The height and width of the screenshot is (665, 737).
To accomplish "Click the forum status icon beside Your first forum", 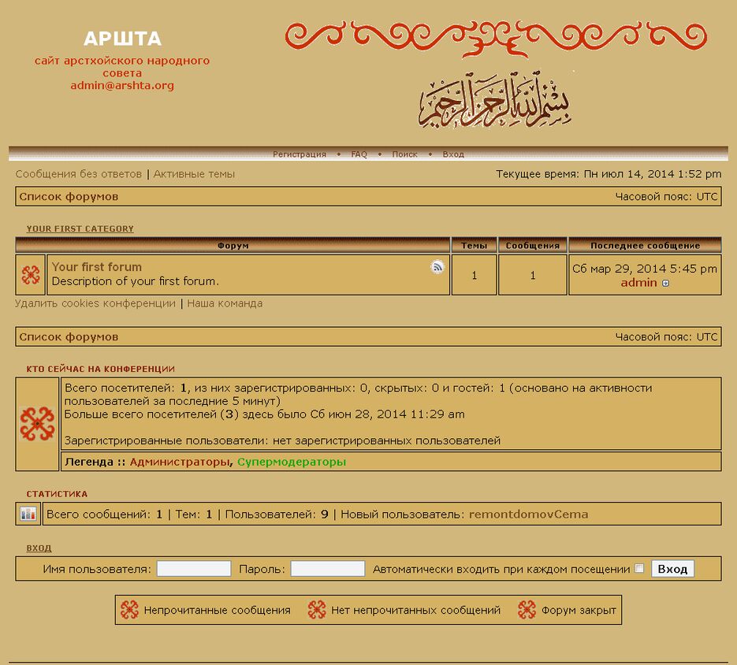I will click(31, 275).
